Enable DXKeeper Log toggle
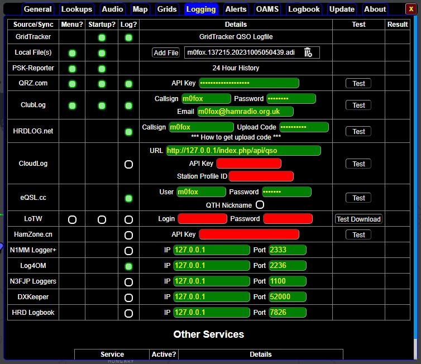 tap(128, 298)
